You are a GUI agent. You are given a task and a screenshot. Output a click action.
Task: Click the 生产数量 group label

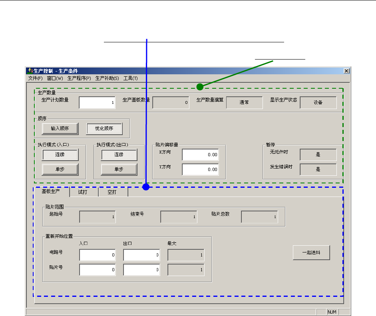[47, 93]
